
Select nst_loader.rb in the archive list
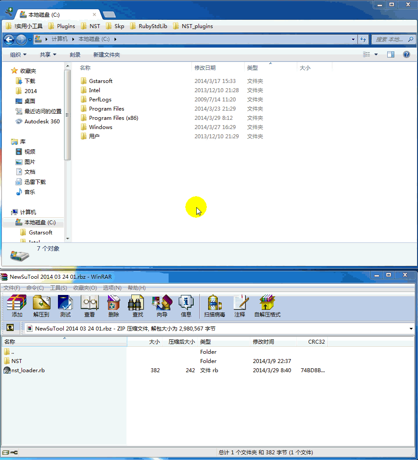pos(24,370)
